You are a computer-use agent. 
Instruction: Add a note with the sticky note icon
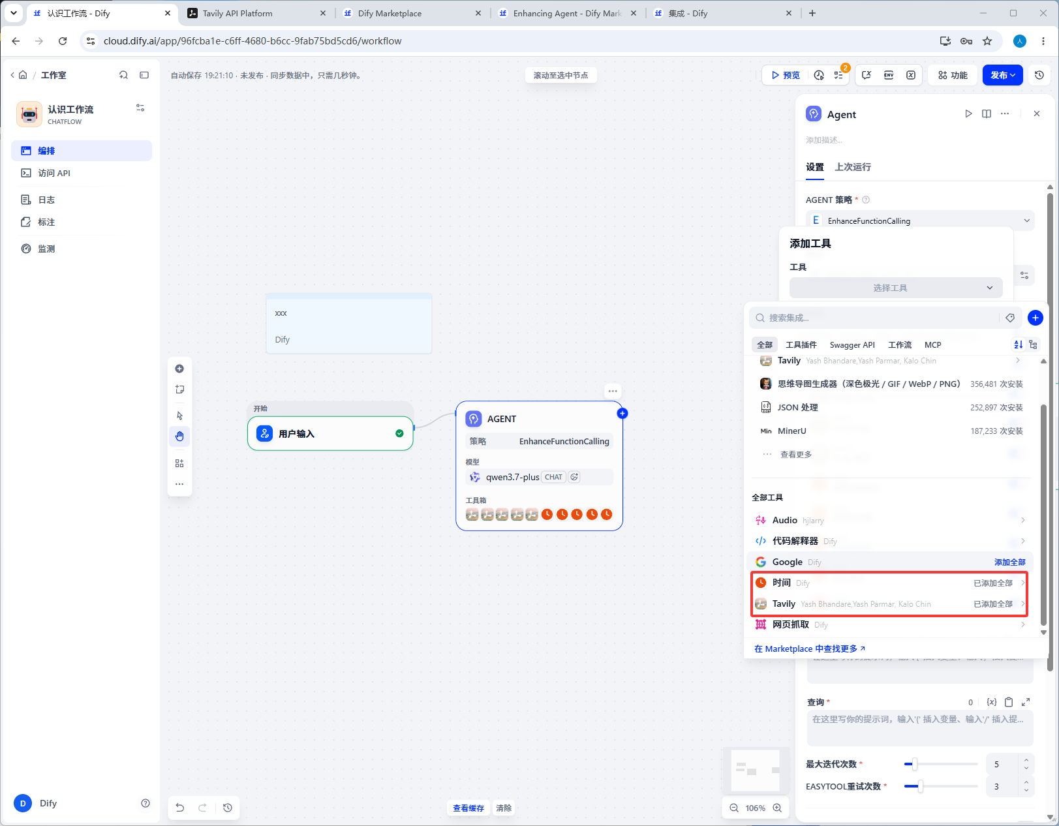click(x=179, y=390)
